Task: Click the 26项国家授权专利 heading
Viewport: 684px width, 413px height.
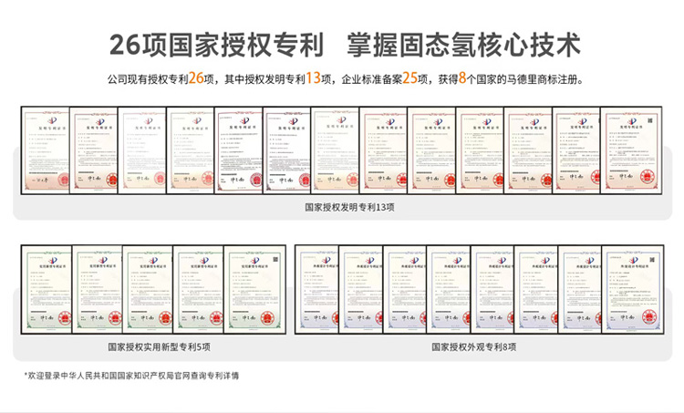Action: (212, 44)
